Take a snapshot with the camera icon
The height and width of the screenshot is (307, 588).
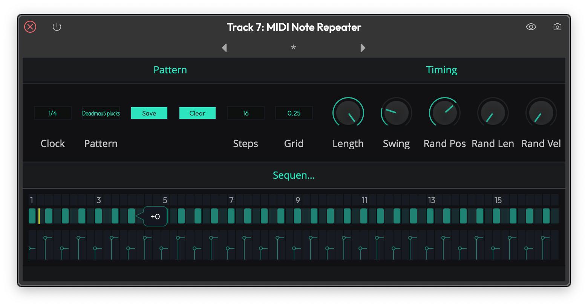pyautogui.click(x=557, y=27)
